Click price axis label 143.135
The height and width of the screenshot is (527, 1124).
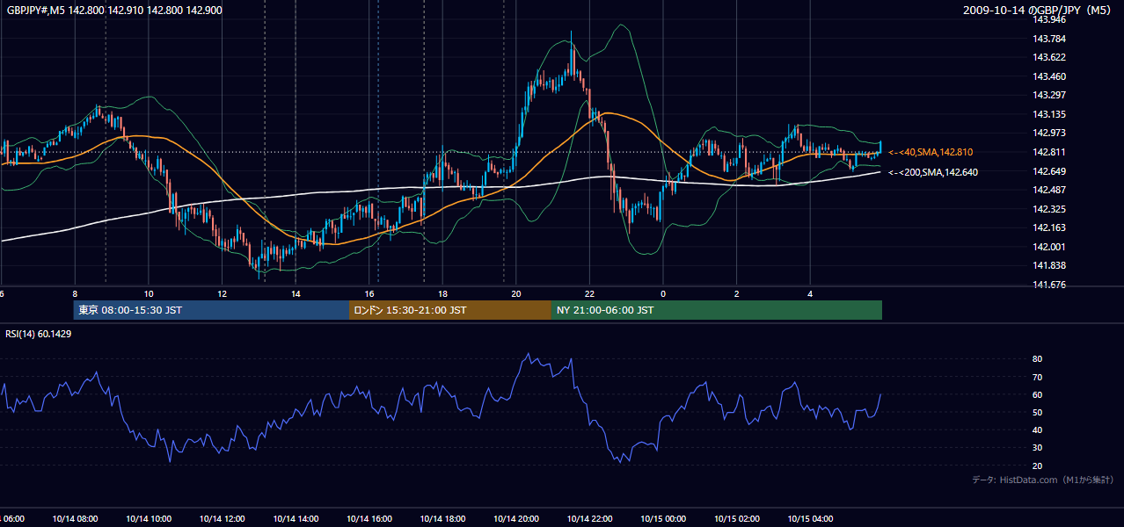[1049, 114]
